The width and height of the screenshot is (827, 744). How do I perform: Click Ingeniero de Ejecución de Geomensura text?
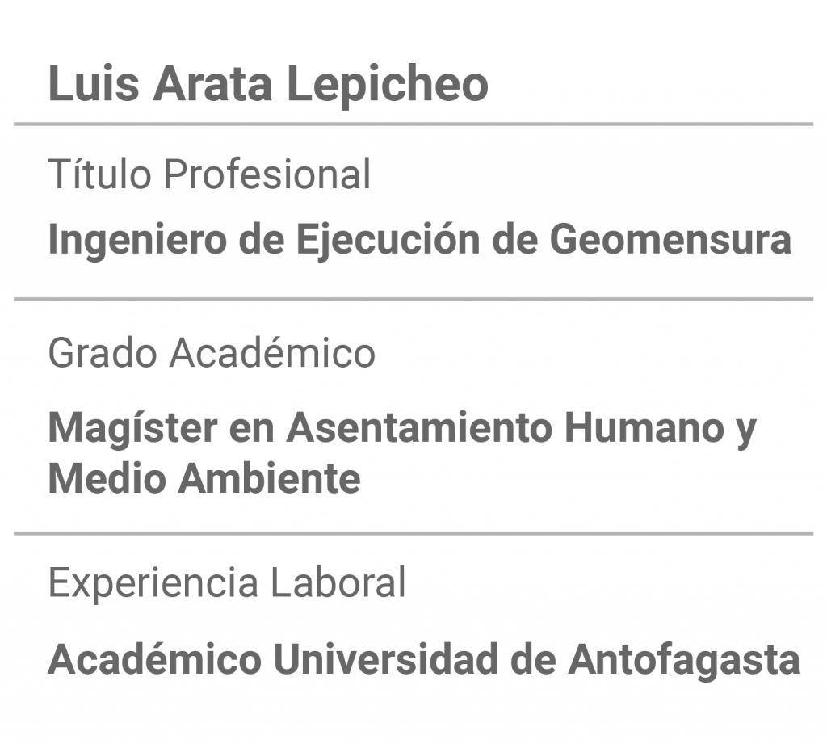pyautogui.click(x=420, y=240)
